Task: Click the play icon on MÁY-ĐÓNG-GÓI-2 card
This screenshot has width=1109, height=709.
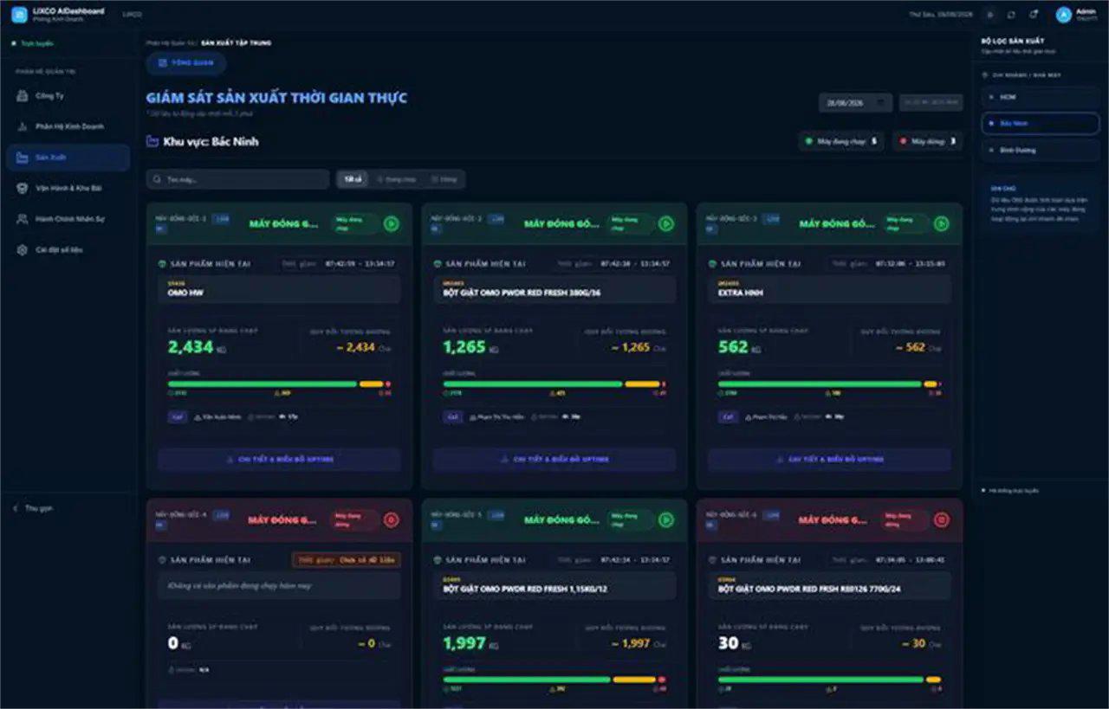Action: (666, 223)
